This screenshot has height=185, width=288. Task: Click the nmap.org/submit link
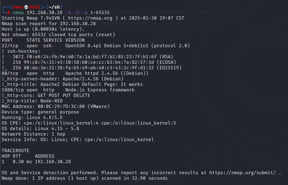click(243, 173)
